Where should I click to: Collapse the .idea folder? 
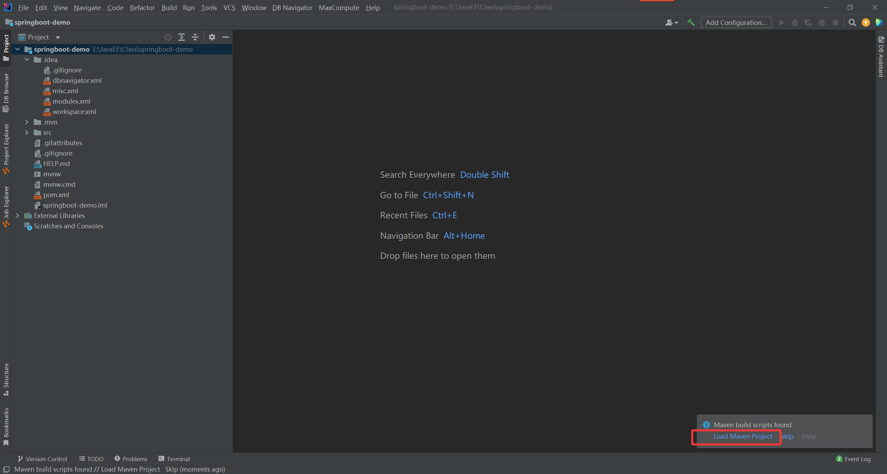[27, 60]
